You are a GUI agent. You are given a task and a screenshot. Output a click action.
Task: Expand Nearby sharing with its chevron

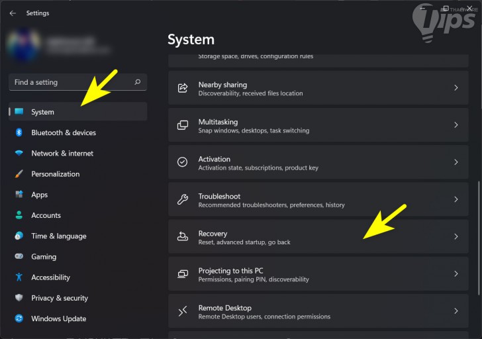456,88
